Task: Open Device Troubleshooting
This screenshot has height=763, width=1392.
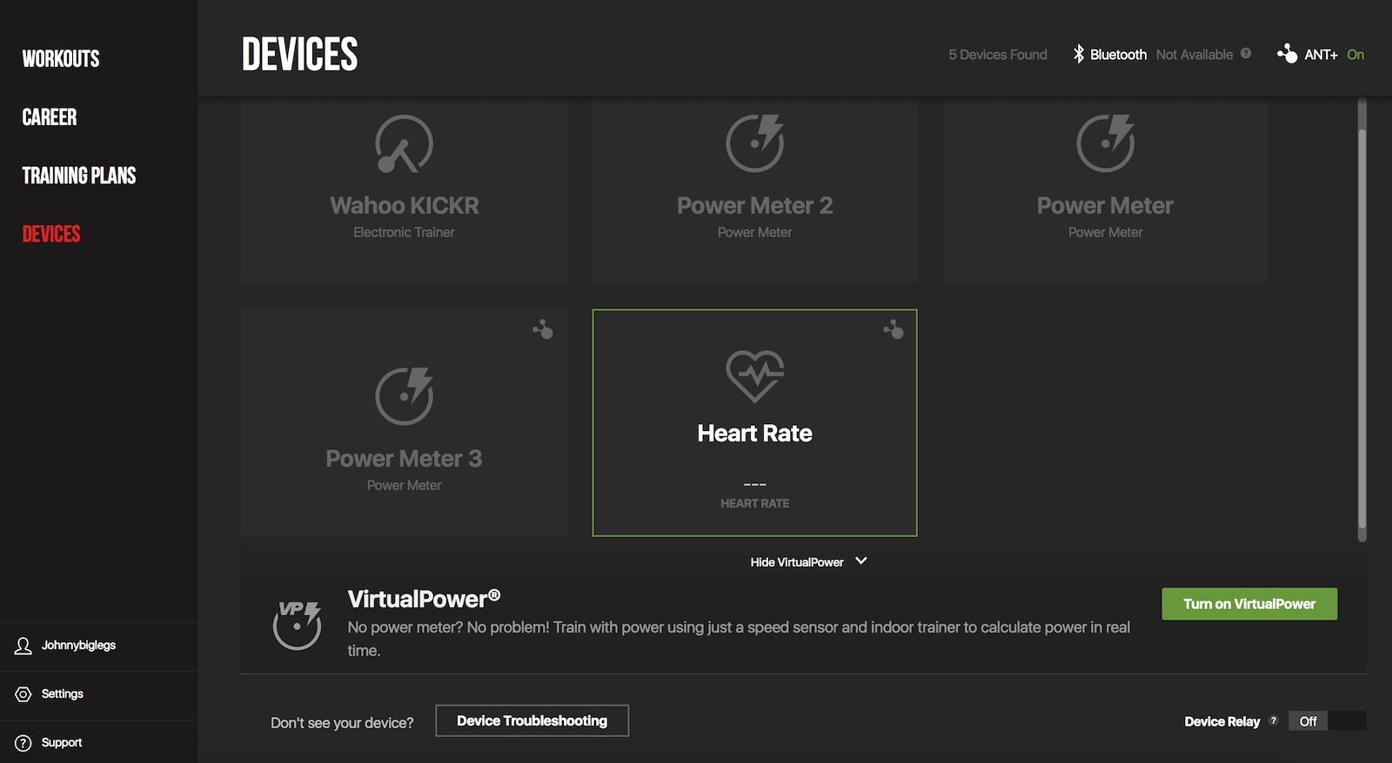Action: pos(532,720)
